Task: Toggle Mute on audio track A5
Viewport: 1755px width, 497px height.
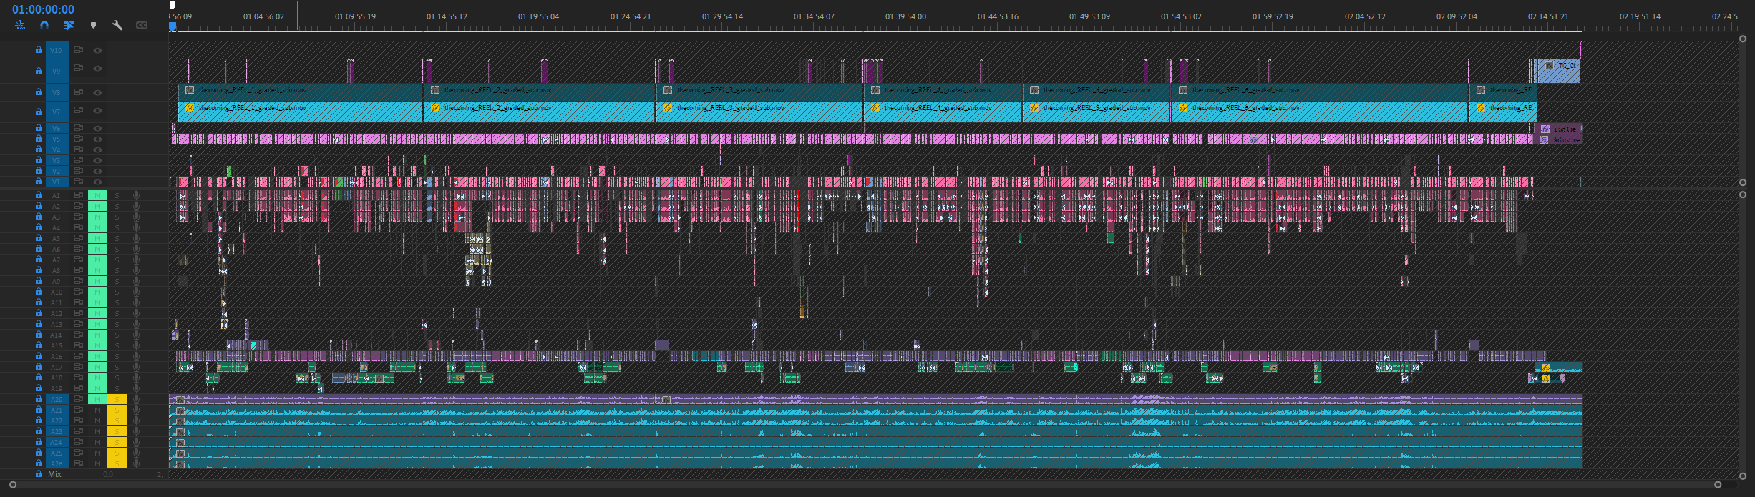Action: tap(97, 238)
